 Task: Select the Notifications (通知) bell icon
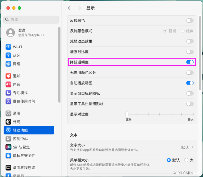tap(8, 76)
